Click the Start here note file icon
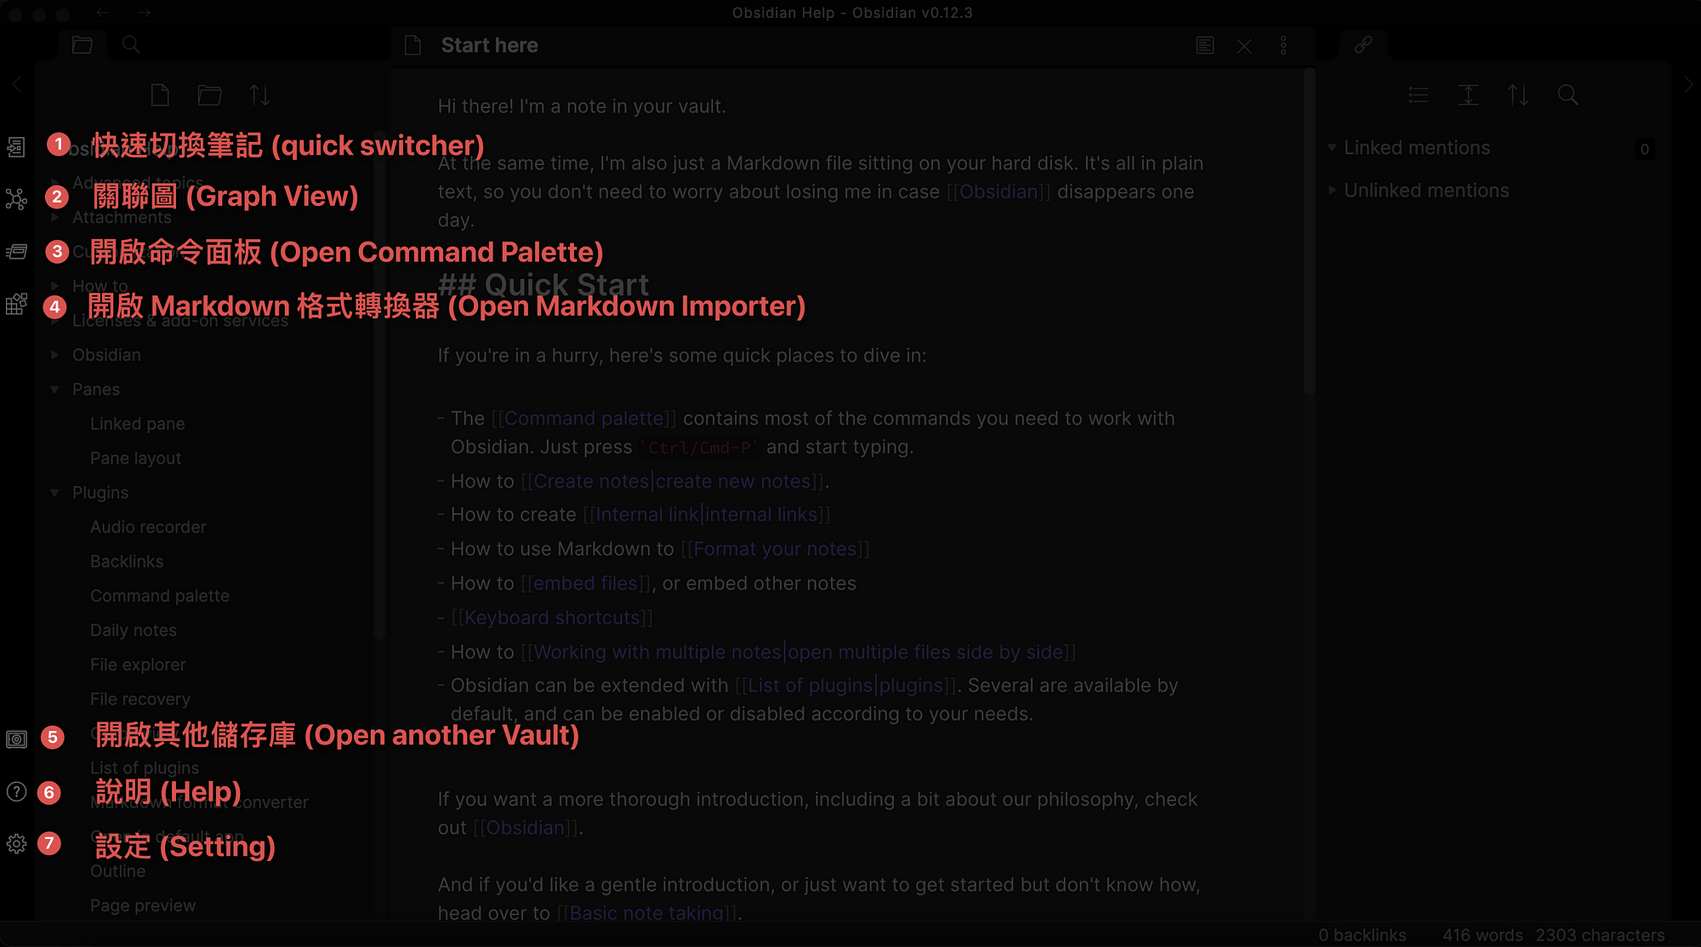Image resolution: width=1701 pixels, height=947 pixels. click(x=413, y=45)
